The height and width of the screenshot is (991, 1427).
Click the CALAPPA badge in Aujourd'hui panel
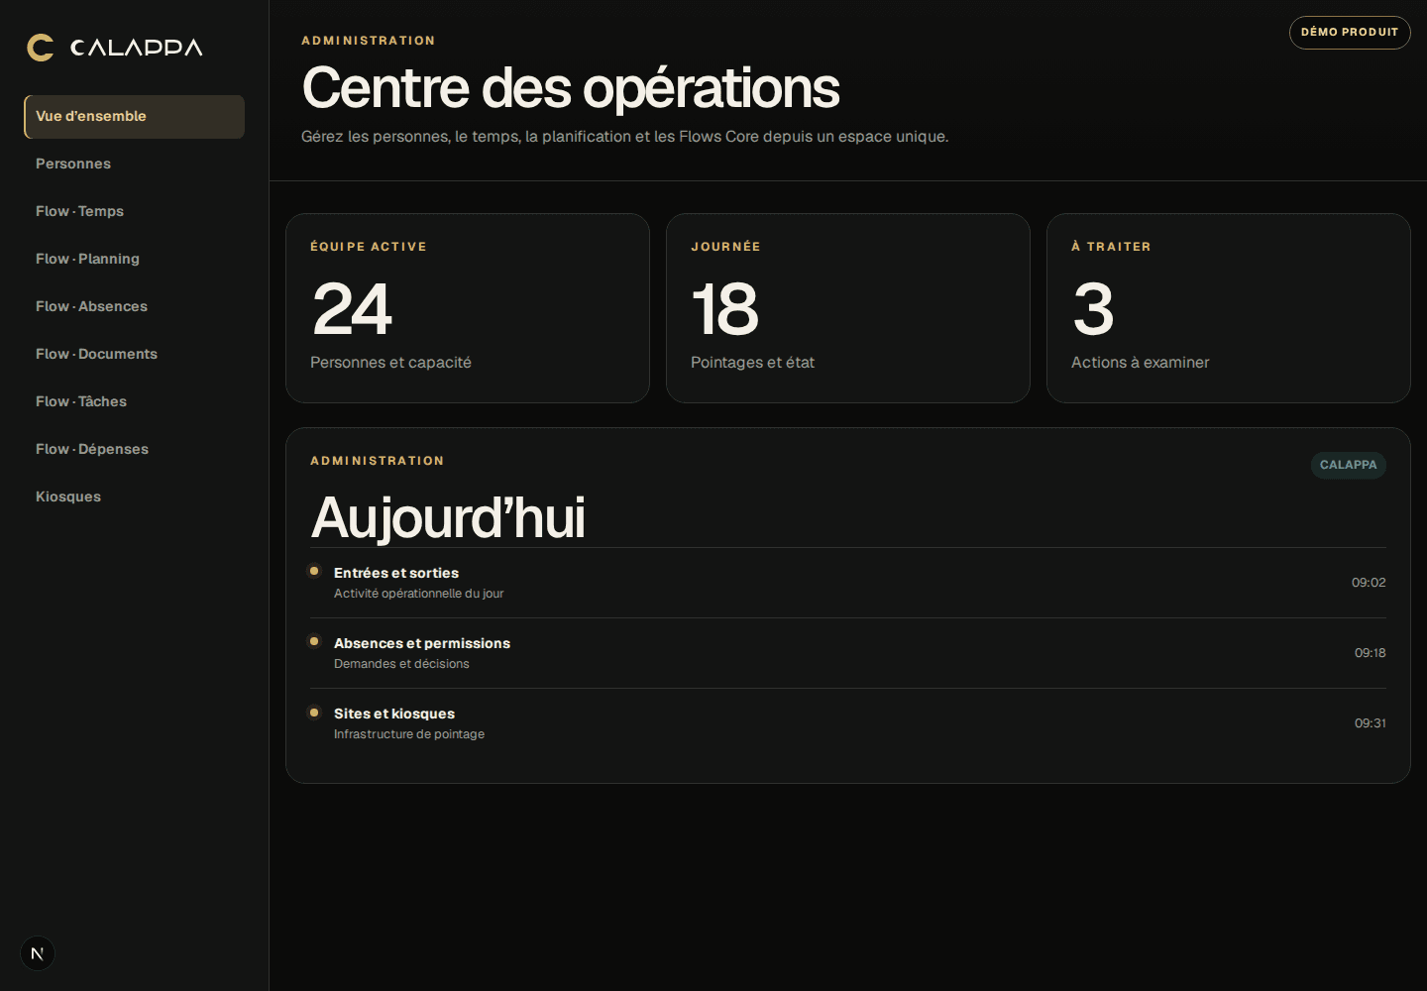pos(1349,465)
